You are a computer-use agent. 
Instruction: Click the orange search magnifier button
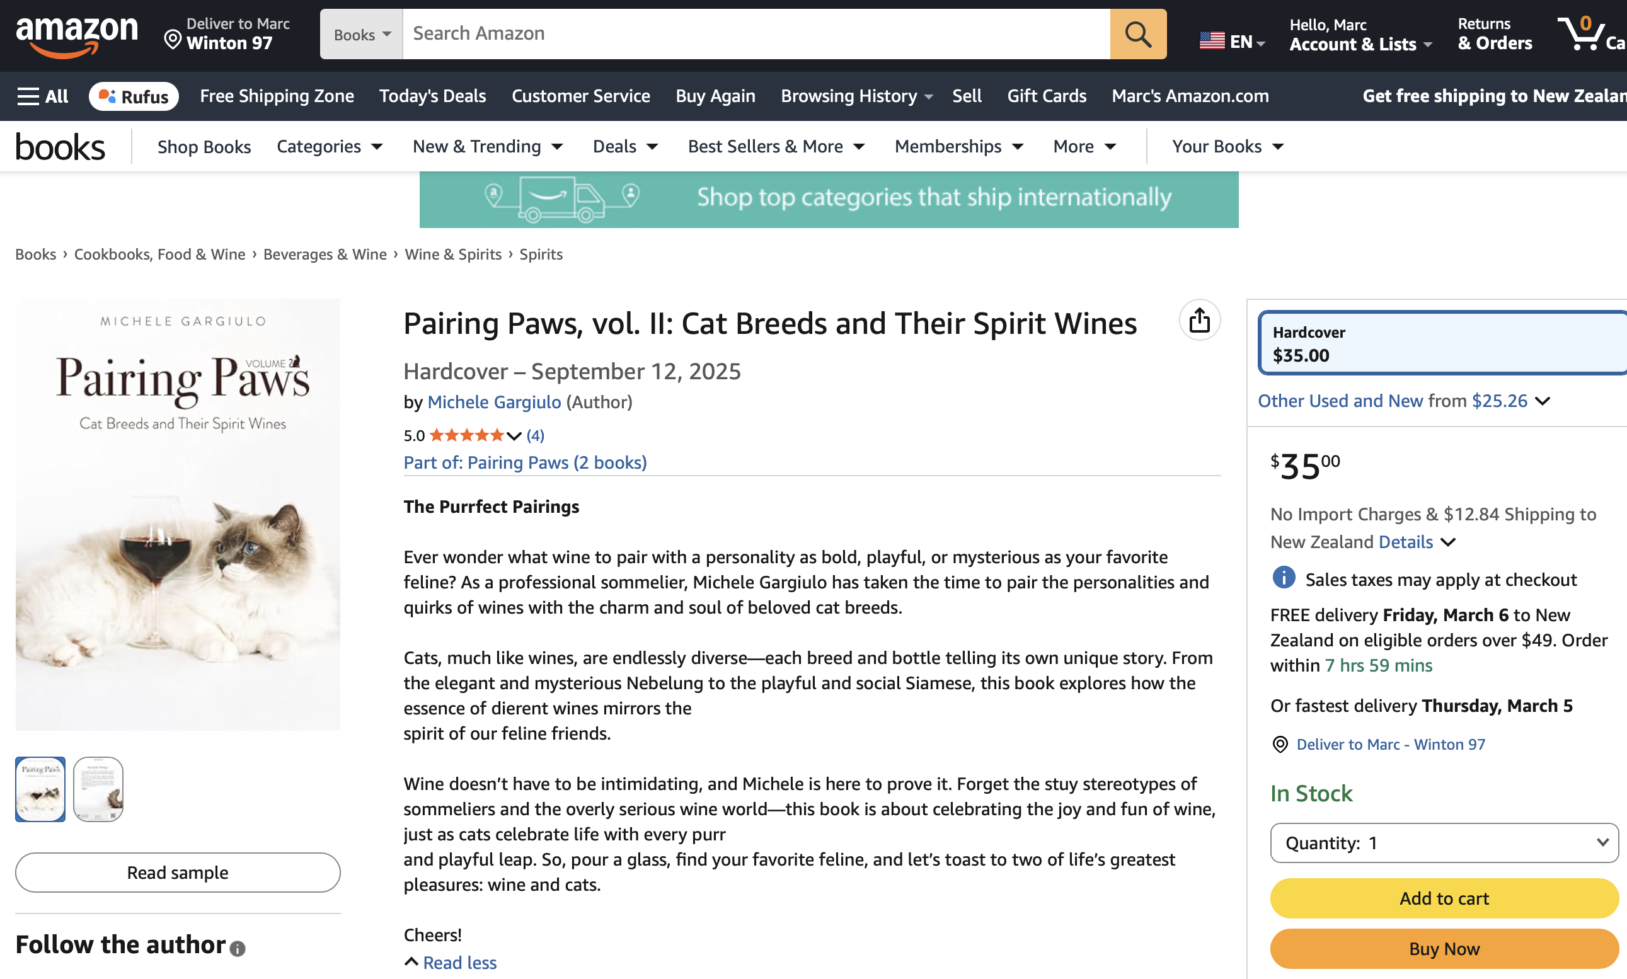pos(1137,33)
